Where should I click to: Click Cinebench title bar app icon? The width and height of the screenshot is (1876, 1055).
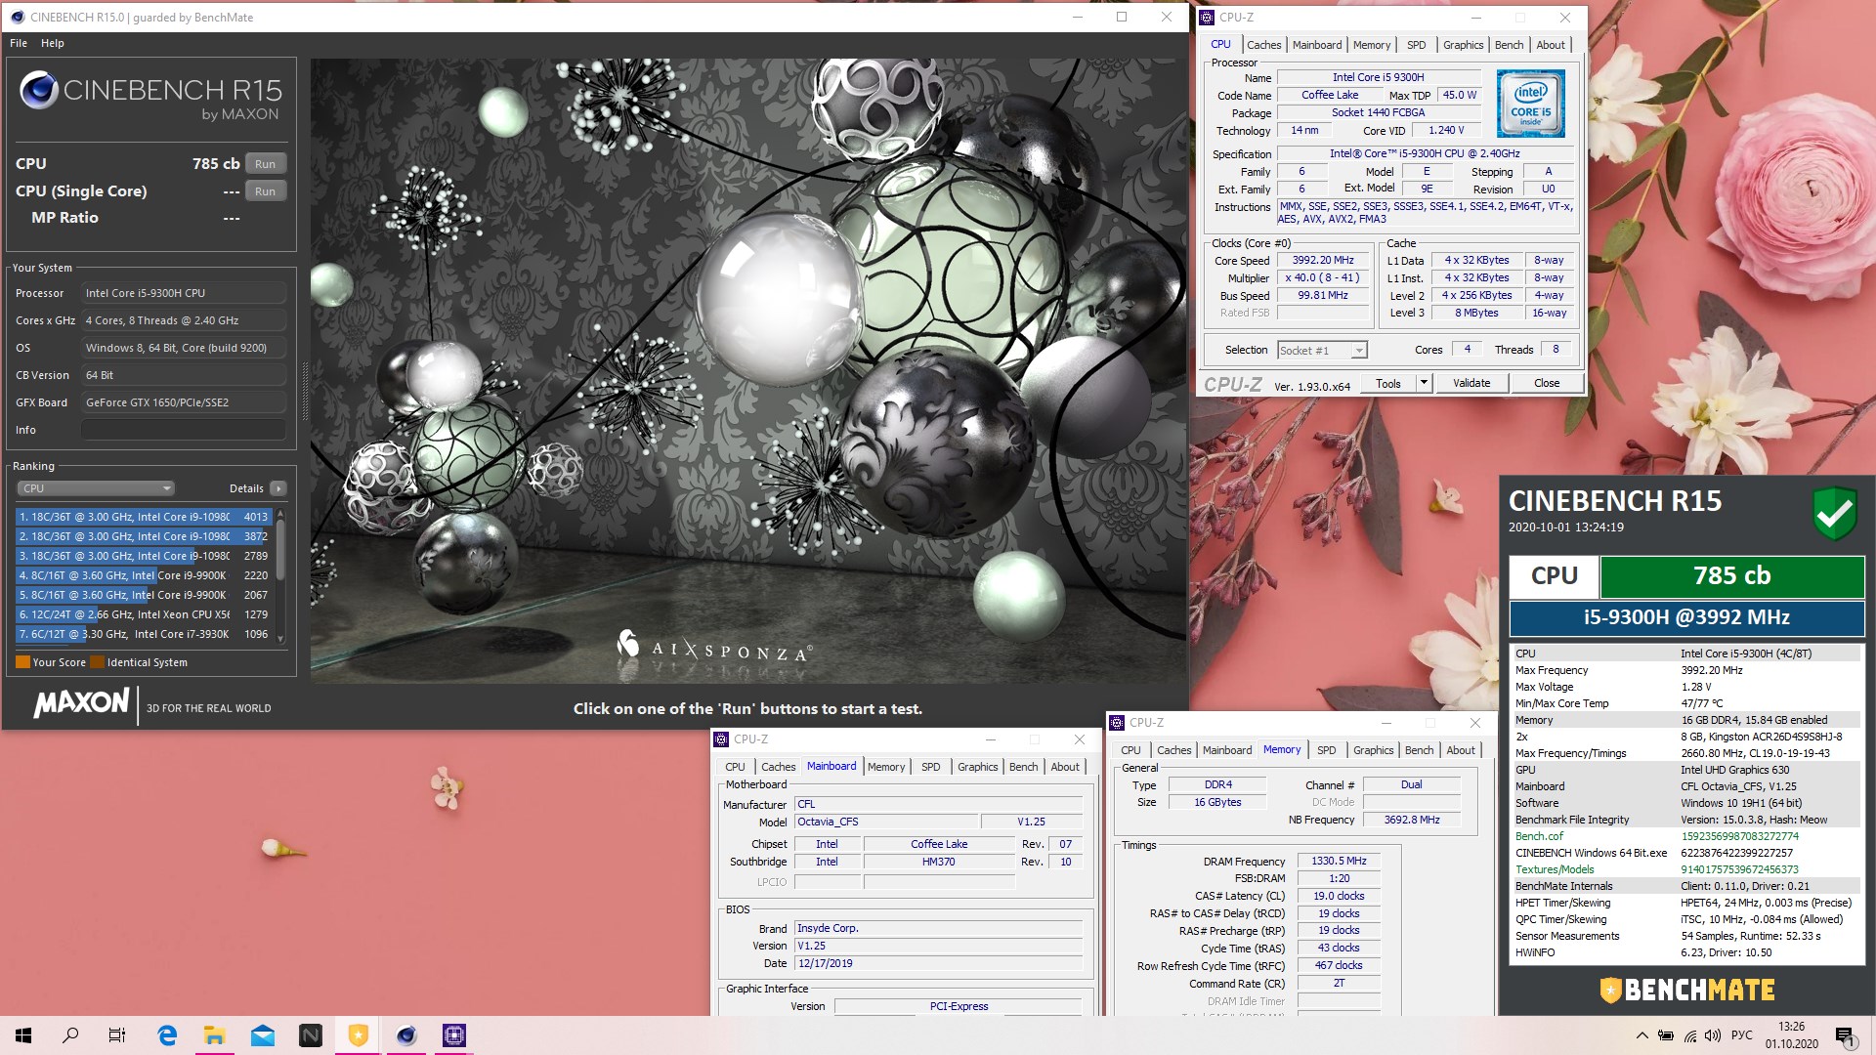17,18
